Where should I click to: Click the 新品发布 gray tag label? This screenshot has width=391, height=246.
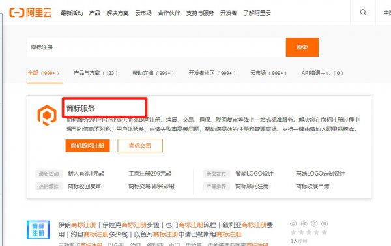(216, 174)
